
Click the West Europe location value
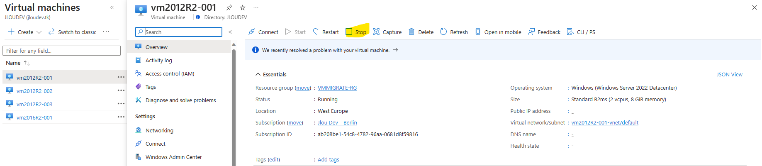[333, 111]
